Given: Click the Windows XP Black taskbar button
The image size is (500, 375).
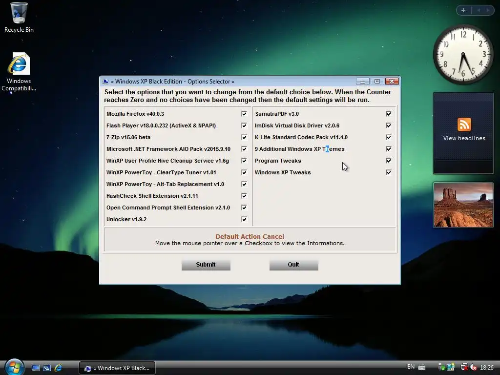Looking at the screenshot, I should point(117,368).
